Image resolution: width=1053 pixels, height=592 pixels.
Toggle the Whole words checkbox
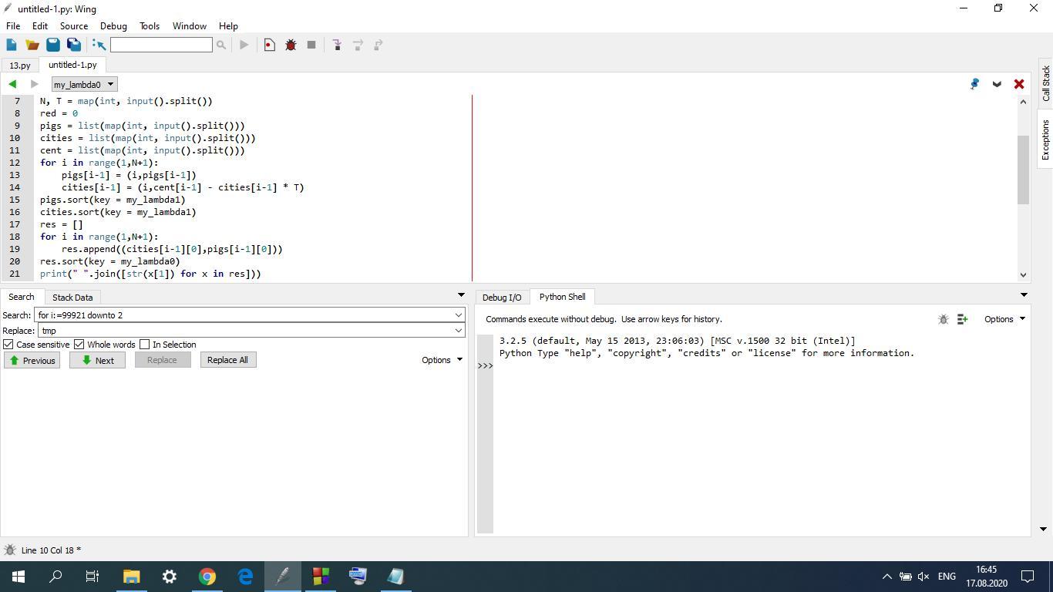pyautogui.click(x=79, y=345)
